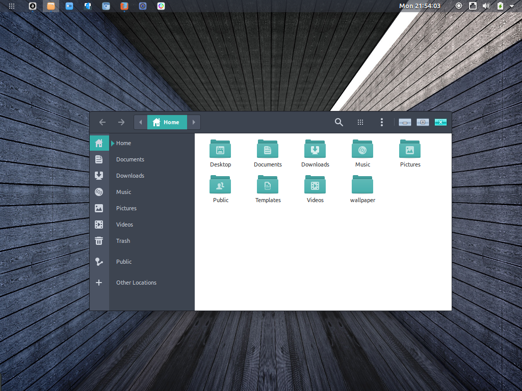522x391 pixels.
Task: Select Documents label in the sidebar
Action: (x=130, y=159)
